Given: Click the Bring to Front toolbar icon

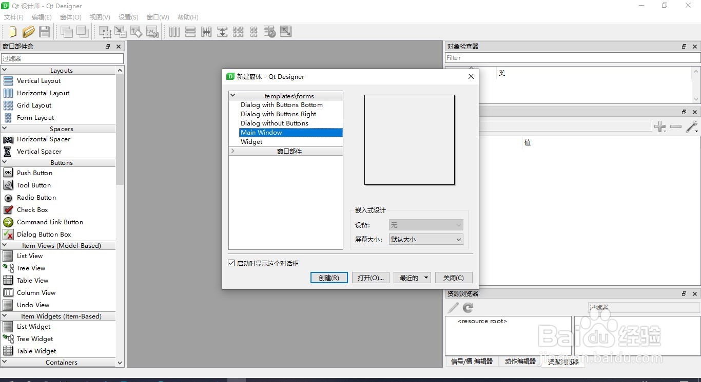Looking at the screenshot, I should (83, 32).
